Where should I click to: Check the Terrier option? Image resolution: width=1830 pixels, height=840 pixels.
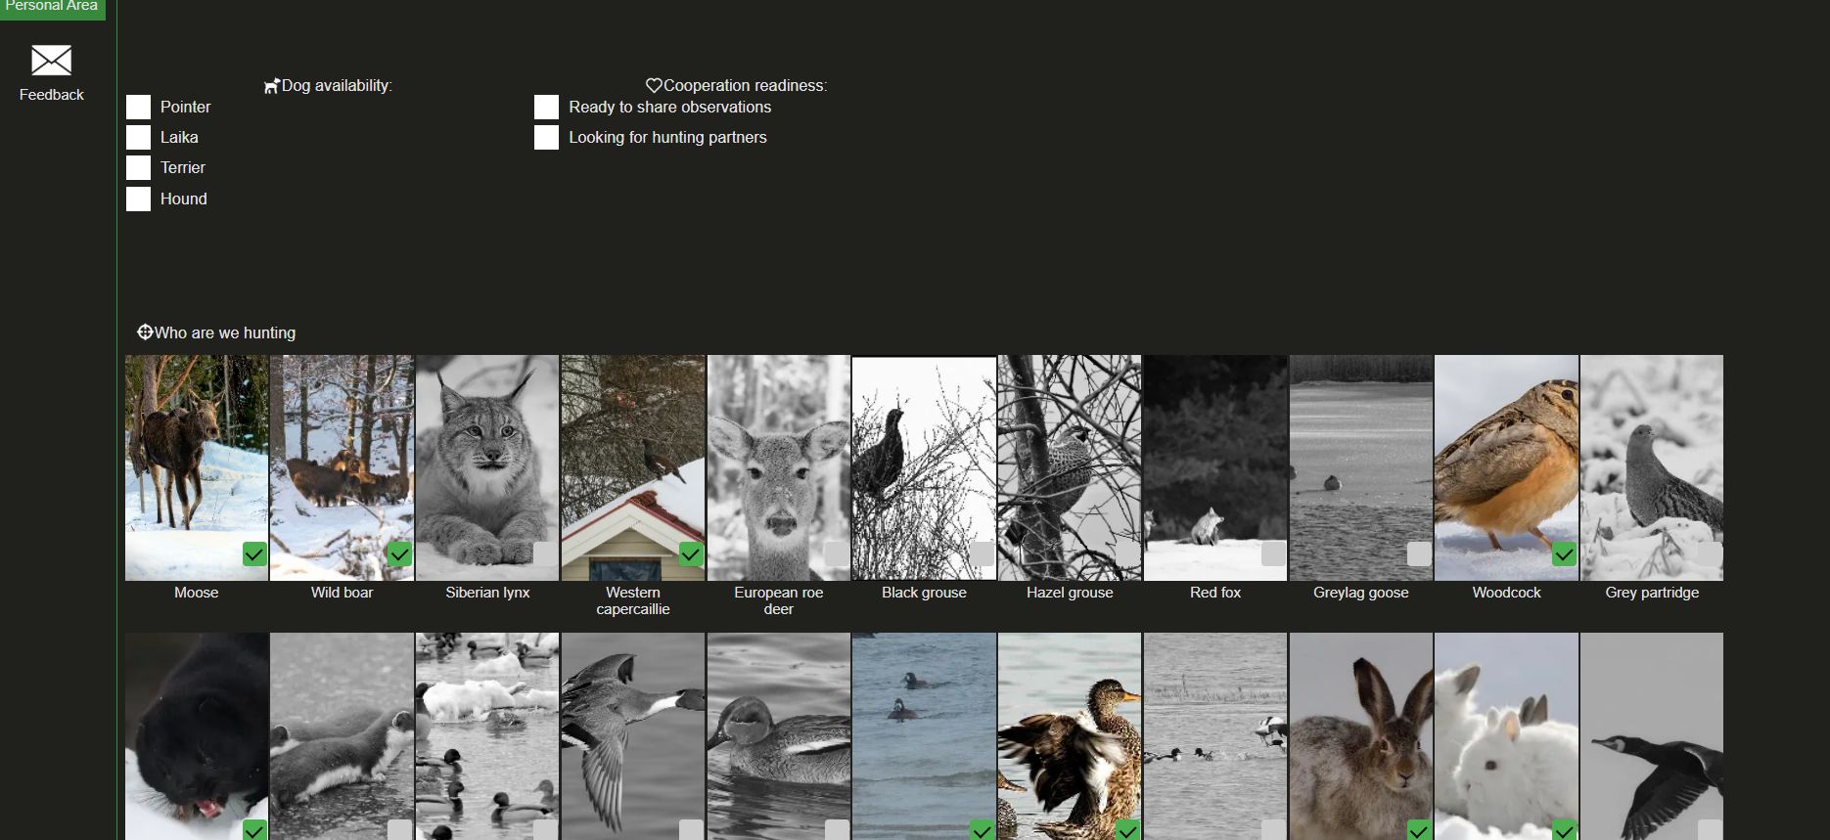click(x=138, y=167)
